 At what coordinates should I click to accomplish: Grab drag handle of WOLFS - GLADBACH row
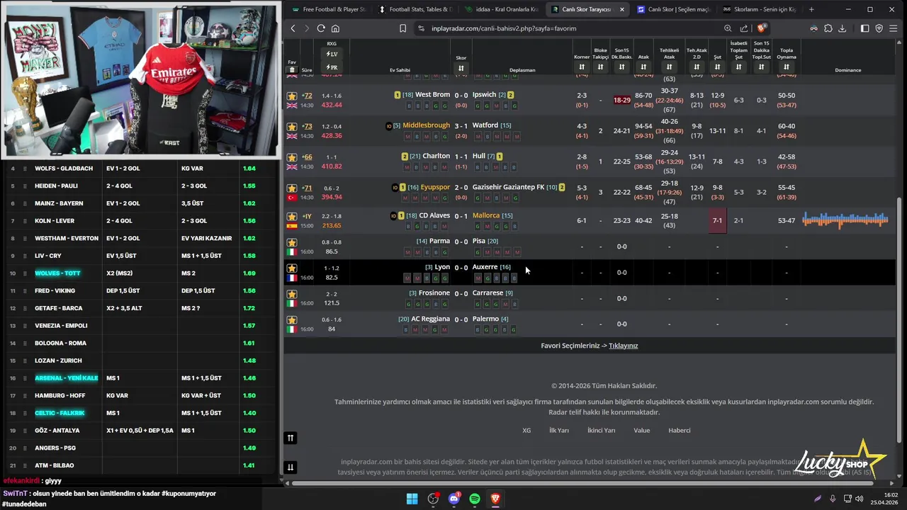coord(25,169)
